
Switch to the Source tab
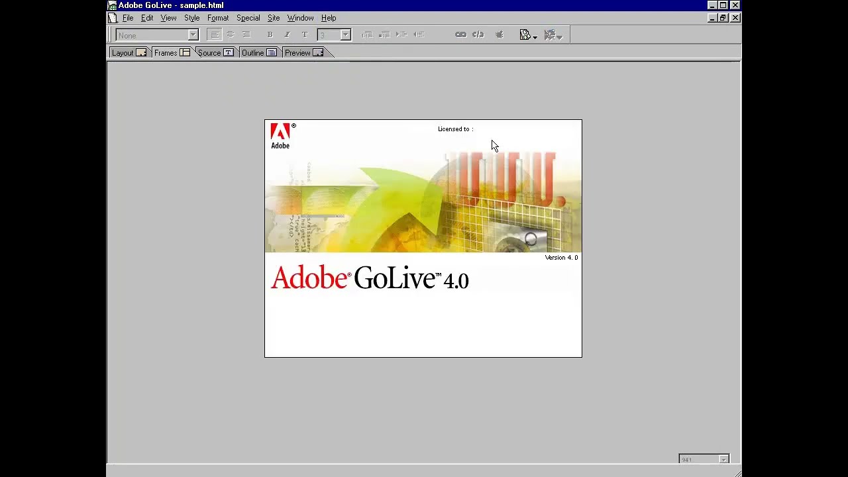point(216,53)
